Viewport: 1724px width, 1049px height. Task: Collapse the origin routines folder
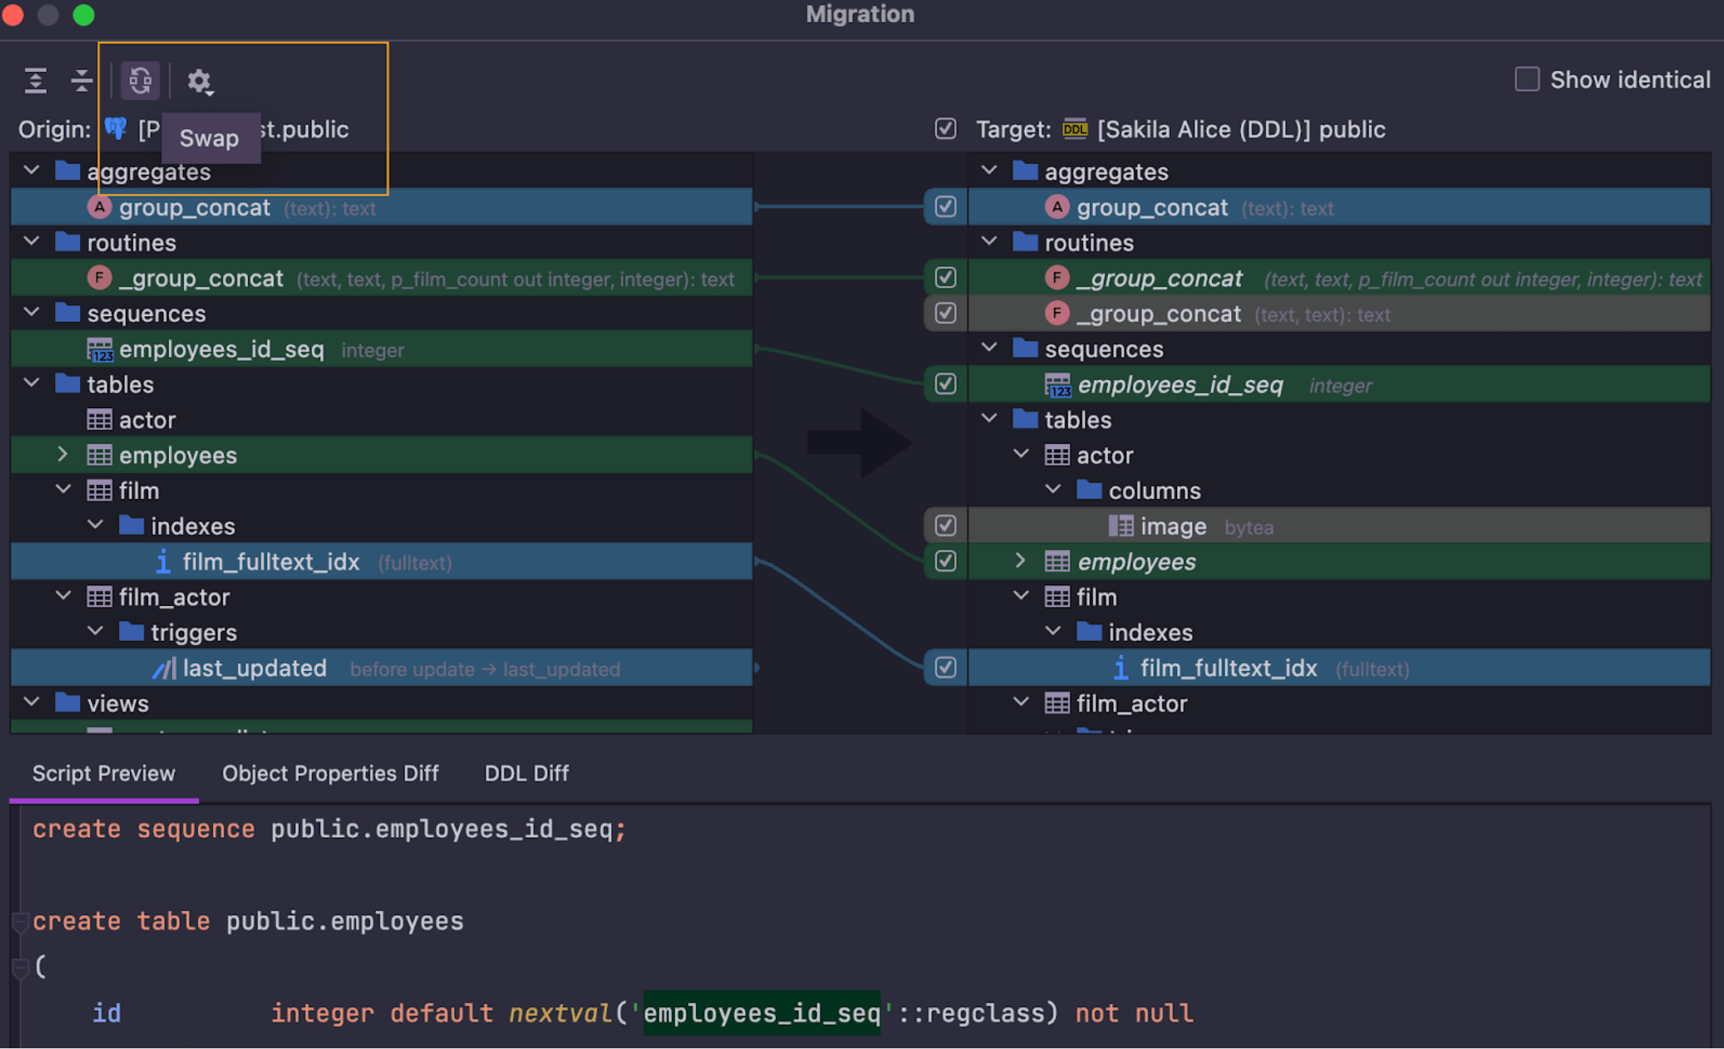[x=32, y=242]
